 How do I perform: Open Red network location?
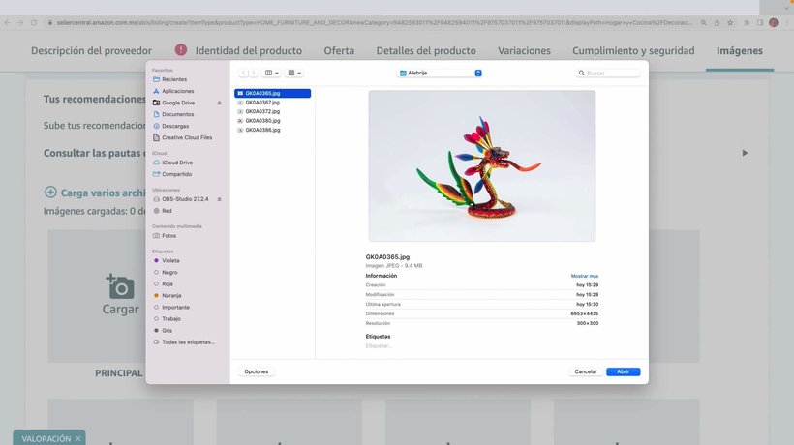click(x=167, y=211)
